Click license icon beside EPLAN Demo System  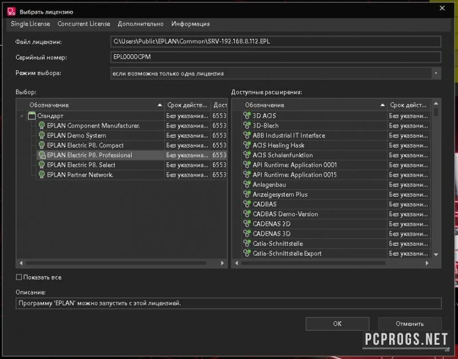[x=41, y=135]
